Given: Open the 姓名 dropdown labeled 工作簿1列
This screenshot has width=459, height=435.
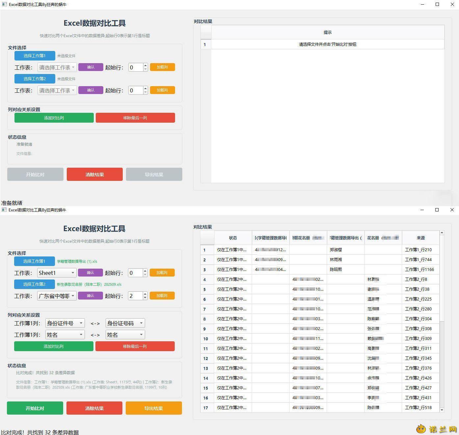Looking at the screenshot, I should pyautogui.click(x=65, y=335).
